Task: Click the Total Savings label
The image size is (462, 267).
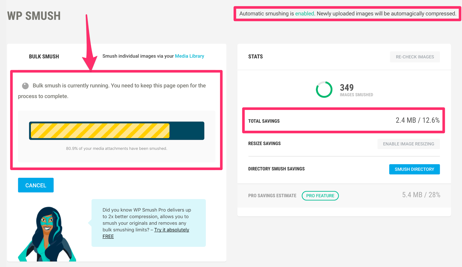Action: [x=264, y=121]
